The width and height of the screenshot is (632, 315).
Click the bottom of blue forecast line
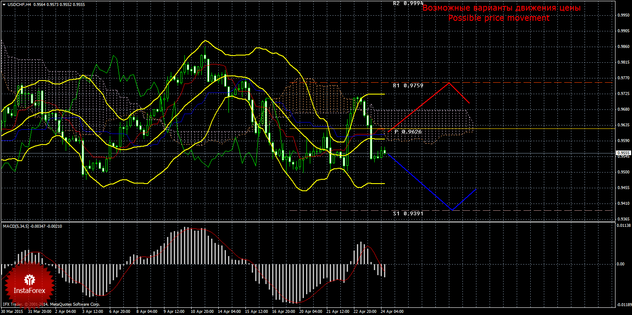452,210
